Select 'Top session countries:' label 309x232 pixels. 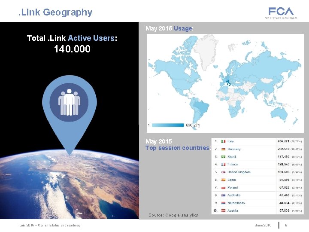[x=178, y=148]
